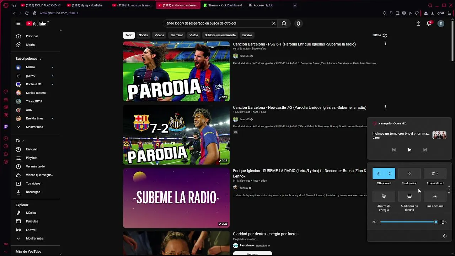Clear the search box with the X
This screenshot has width=455, height=256.
coord(274,23)
